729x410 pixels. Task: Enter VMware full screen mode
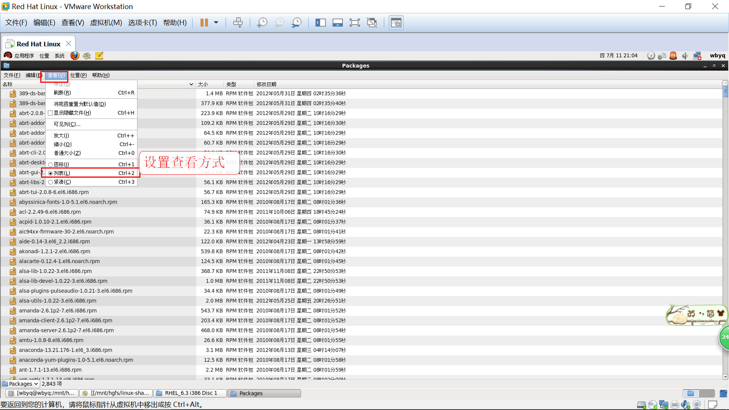tap(354, 23)
